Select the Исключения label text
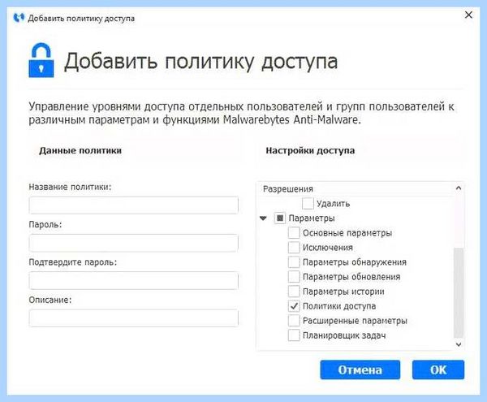This screenshot has height=402, width=487. tap(328, 248)
